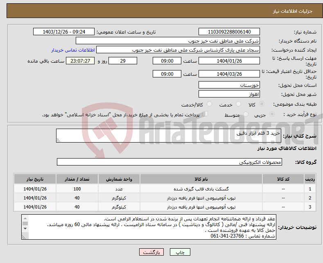Click the contact phone number 061-341-23766
The height and width of the screenshot is (263, 323).
click(227, 236)
